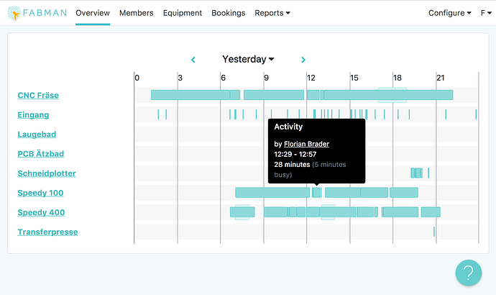Image resolution: width=496 pixels, height=295 pixels.
Task: Click the Fabman logo icon
Action: [14, 13]
